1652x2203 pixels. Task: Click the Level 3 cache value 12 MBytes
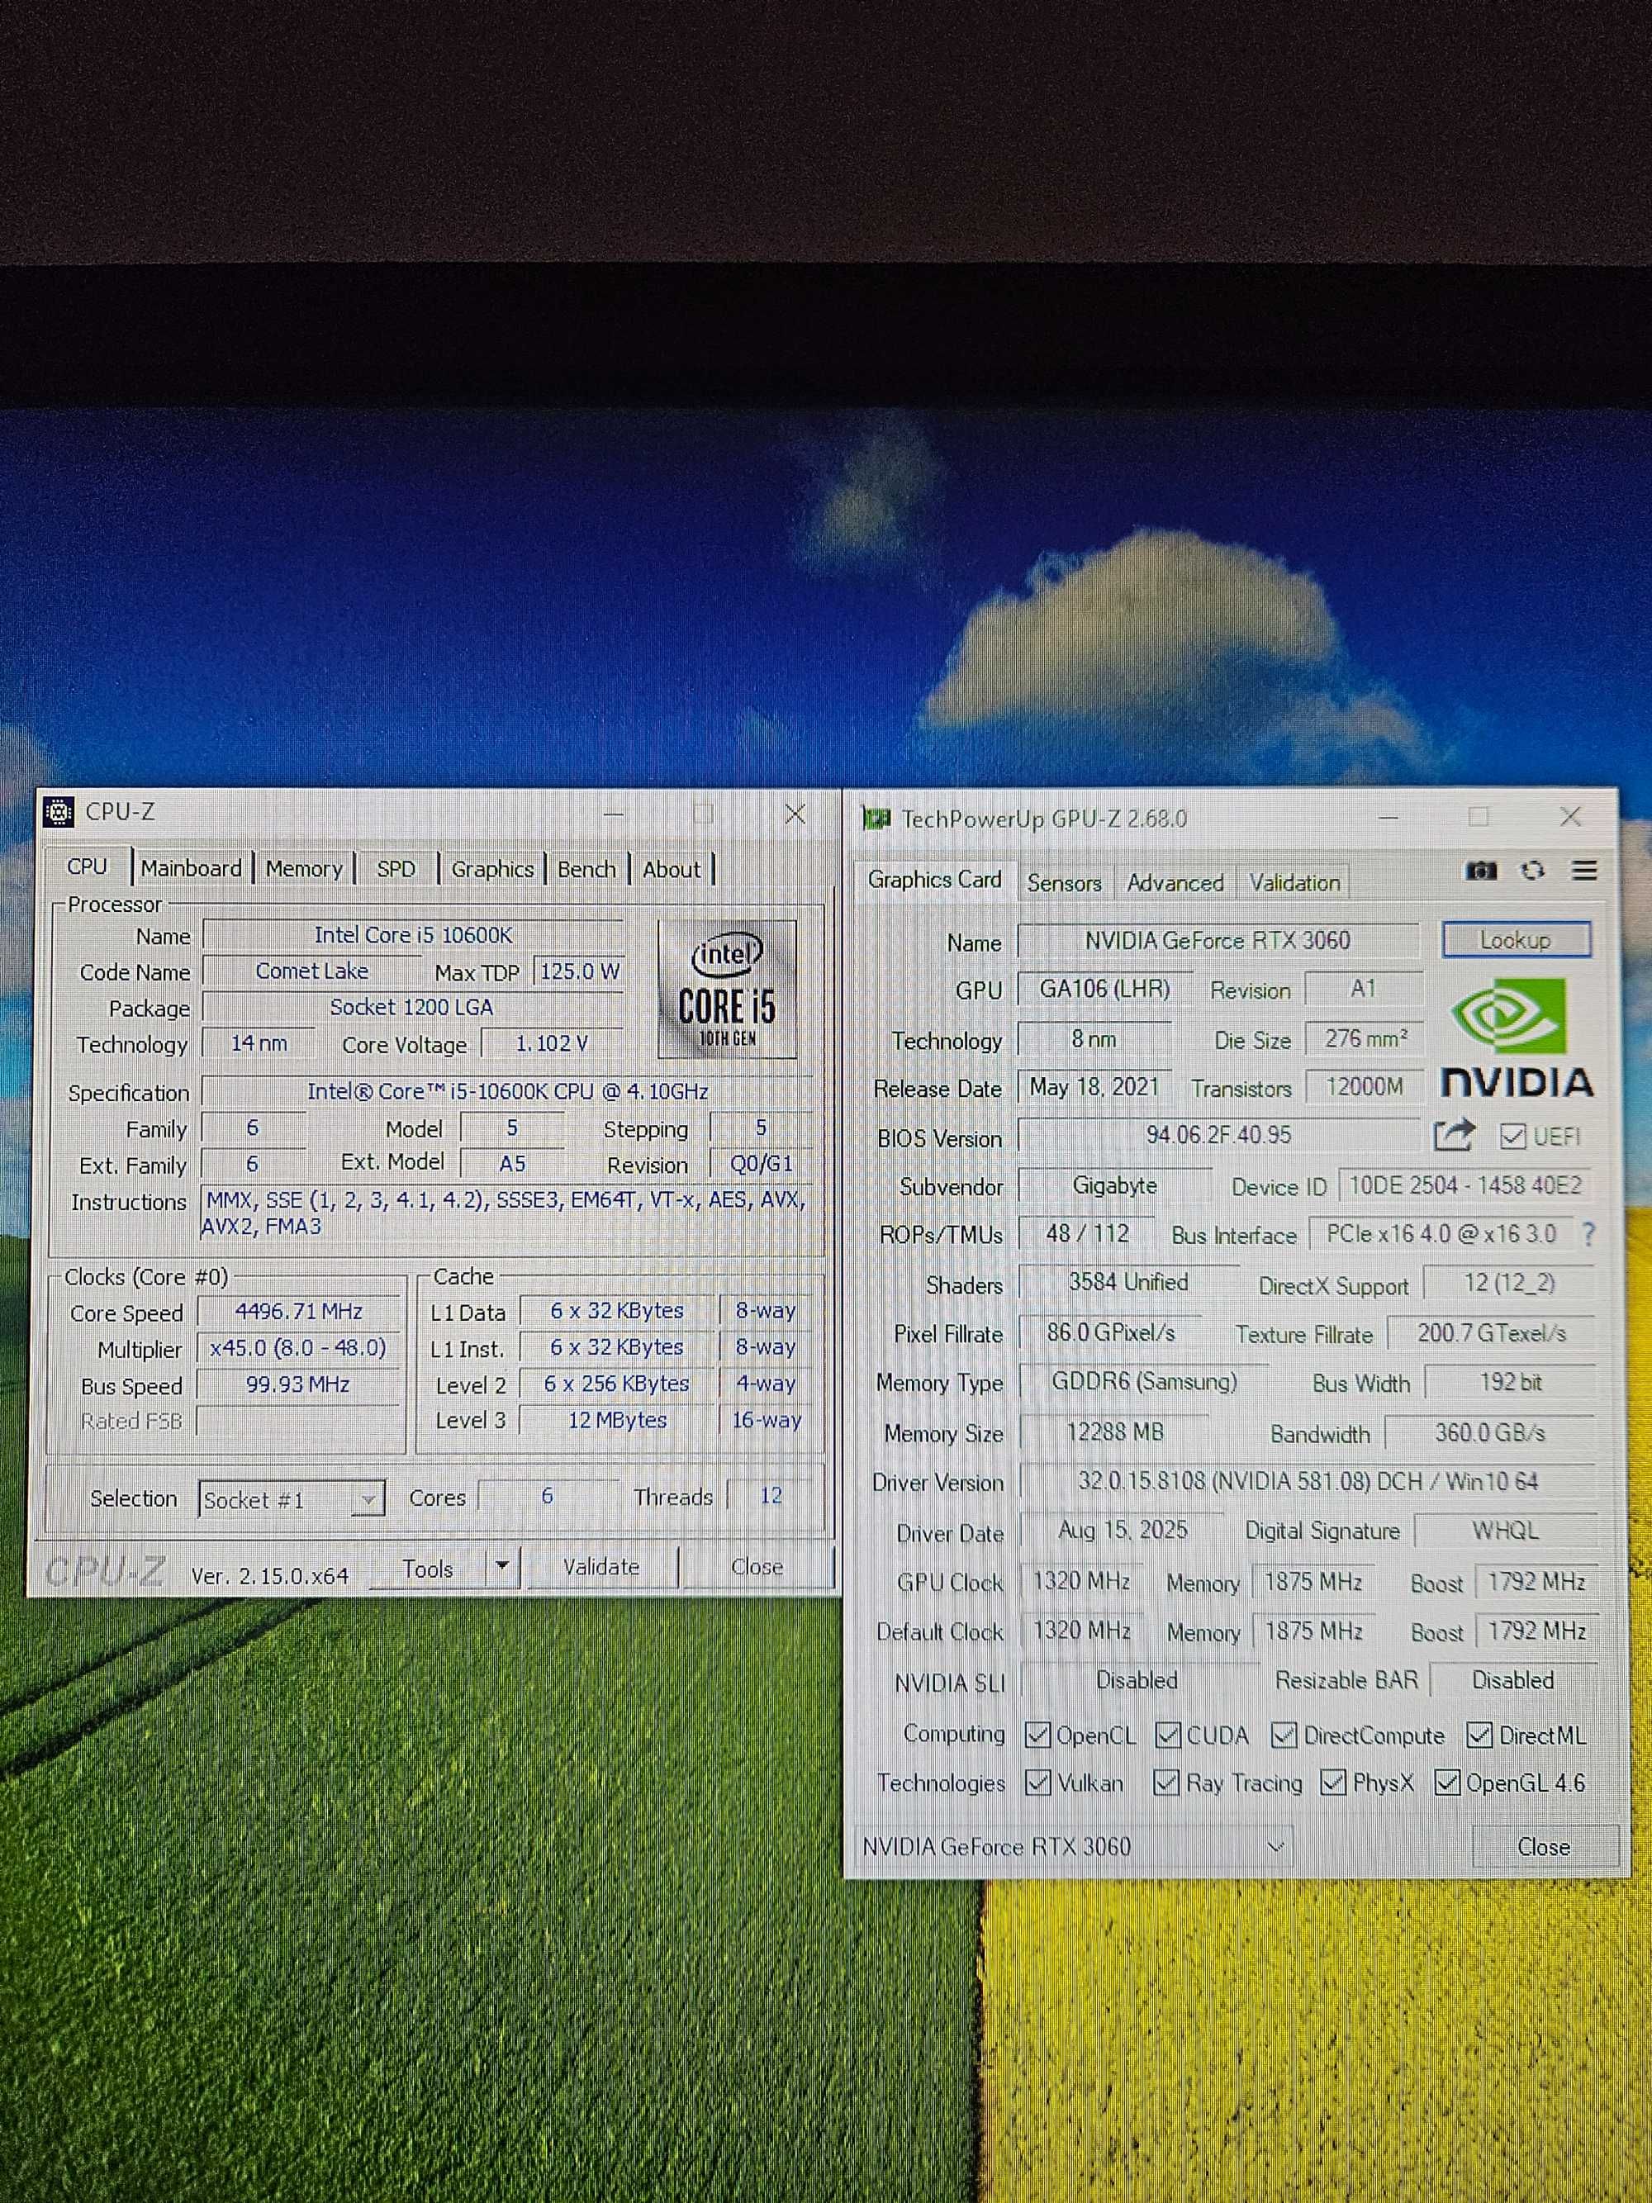click(617, 1420)
